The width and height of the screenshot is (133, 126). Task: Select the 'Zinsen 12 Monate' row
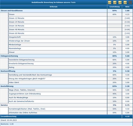click(x=71, y=18)
